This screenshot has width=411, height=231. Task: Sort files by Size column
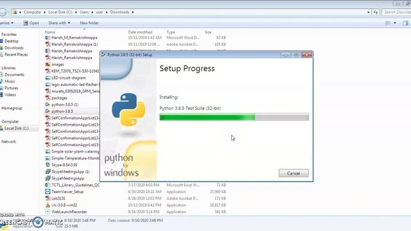208,32
